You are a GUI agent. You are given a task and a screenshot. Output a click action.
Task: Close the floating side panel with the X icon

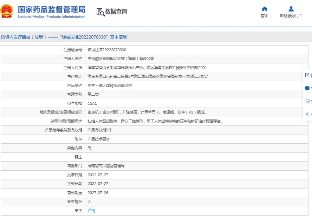coord(307,114)
